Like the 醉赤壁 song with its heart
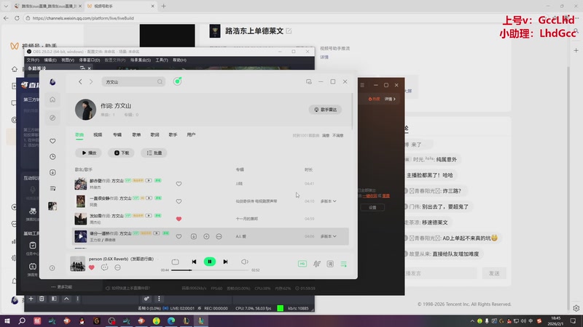The height and width of the screenshot is (327, 583). tap(179, 184)
